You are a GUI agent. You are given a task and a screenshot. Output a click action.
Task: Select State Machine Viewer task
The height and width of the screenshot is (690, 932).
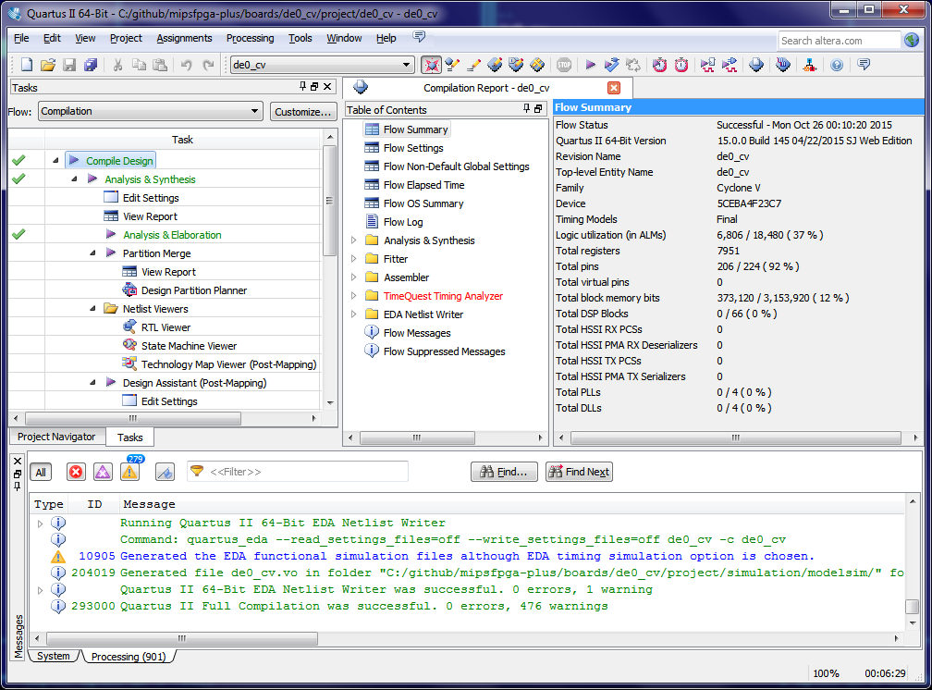click(189, 346)
